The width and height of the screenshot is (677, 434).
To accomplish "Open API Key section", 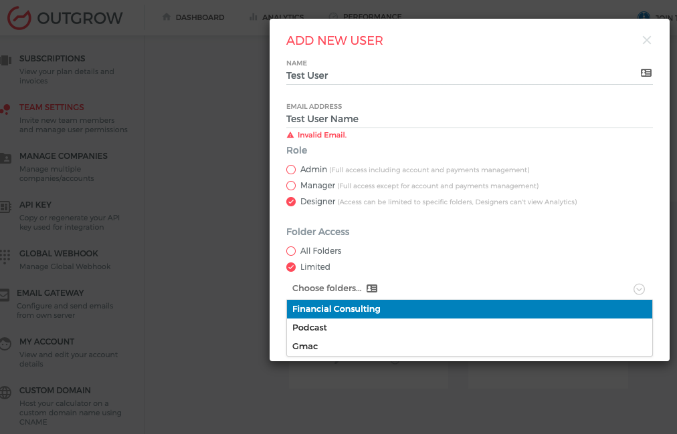I will (x=66, y=216).
